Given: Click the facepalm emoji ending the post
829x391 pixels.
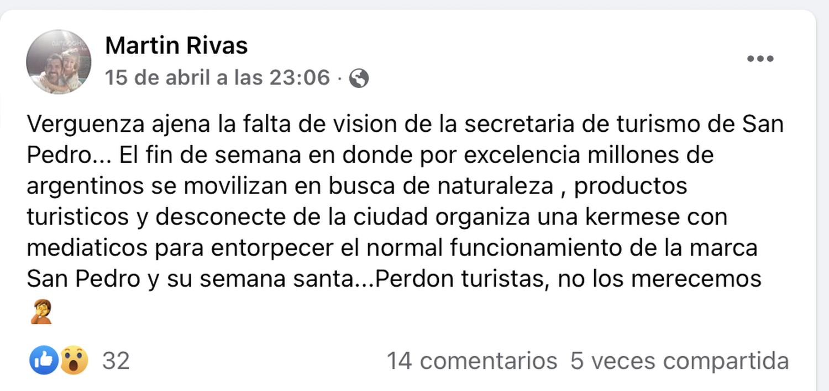Looking at the screenshot, I should click(41, 312).
